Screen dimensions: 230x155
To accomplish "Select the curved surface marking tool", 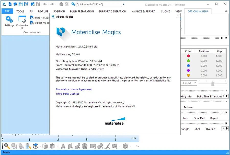I will pyautogui.click(x=77, y=146).
